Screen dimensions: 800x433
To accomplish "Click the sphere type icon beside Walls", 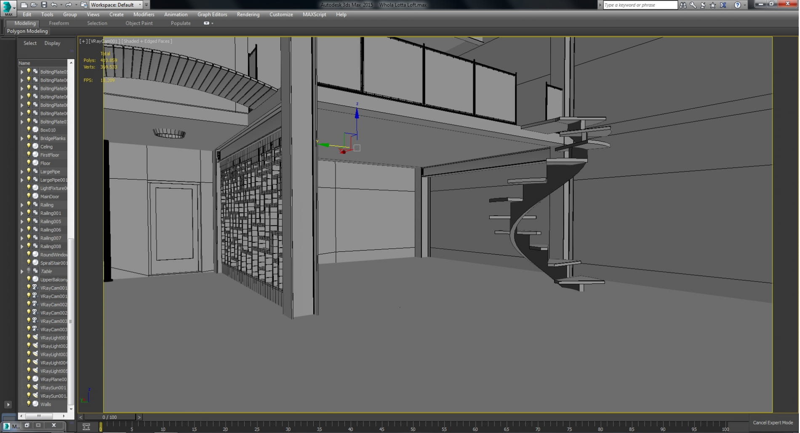I will [x=36, y=404].
